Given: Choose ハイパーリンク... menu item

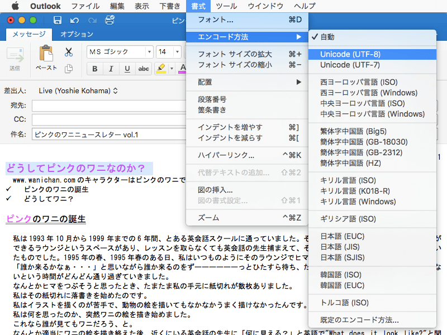Looking at the screenshot, I should (x=247, y=155).
